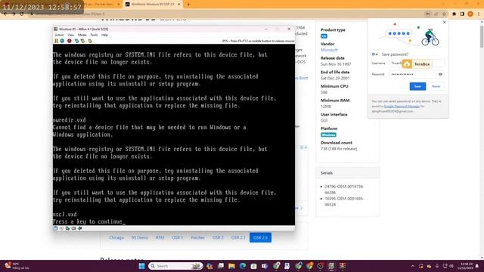
Task: Click the weather widget on taskbar
Action: [x=17, y=266]
